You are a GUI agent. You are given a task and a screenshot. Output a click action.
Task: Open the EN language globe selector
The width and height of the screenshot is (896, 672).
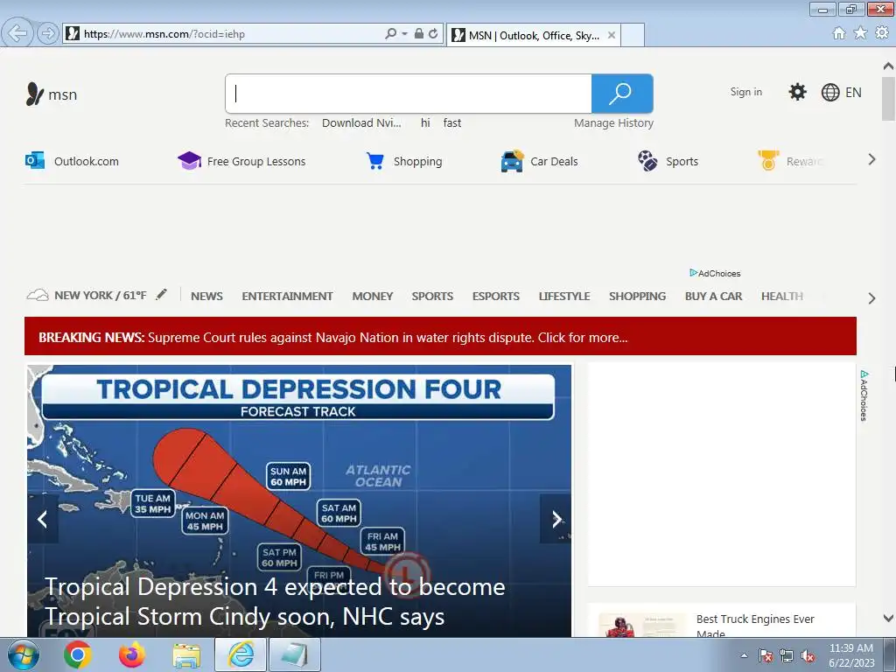841,92
